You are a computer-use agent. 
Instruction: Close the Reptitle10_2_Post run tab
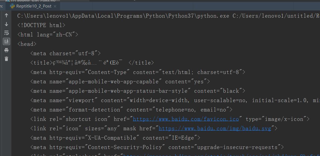pos(55,6)
